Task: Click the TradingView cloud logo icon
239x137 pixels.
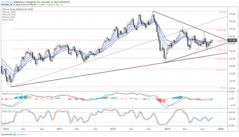Action: pyautogui.click(x=14, y=135)
